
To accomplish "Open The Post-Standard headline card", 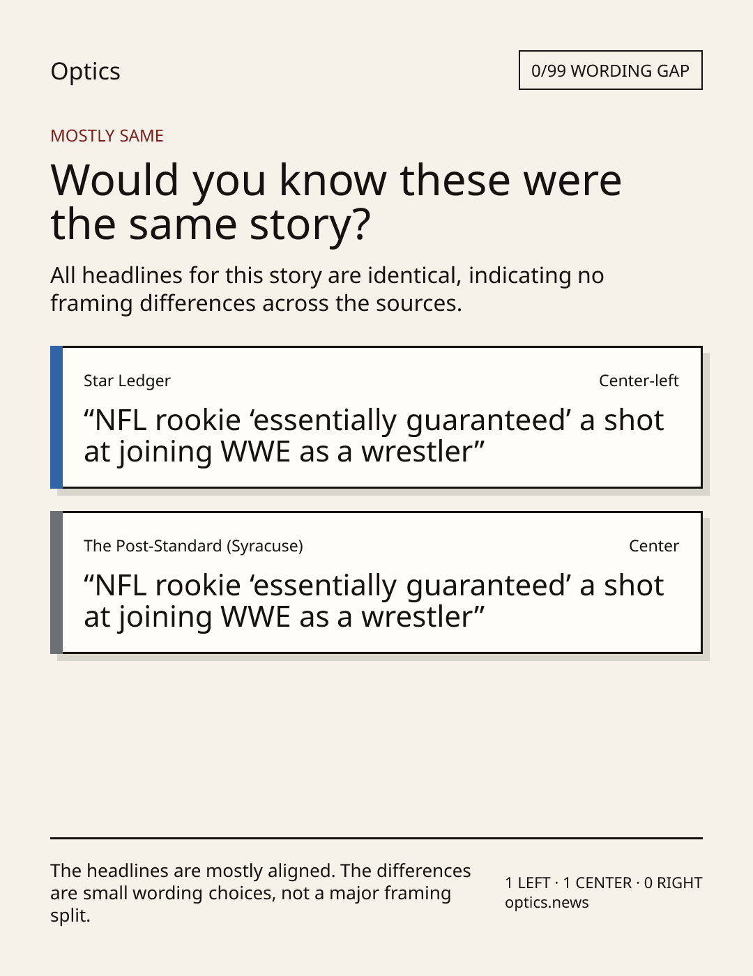I will point(376,582).
